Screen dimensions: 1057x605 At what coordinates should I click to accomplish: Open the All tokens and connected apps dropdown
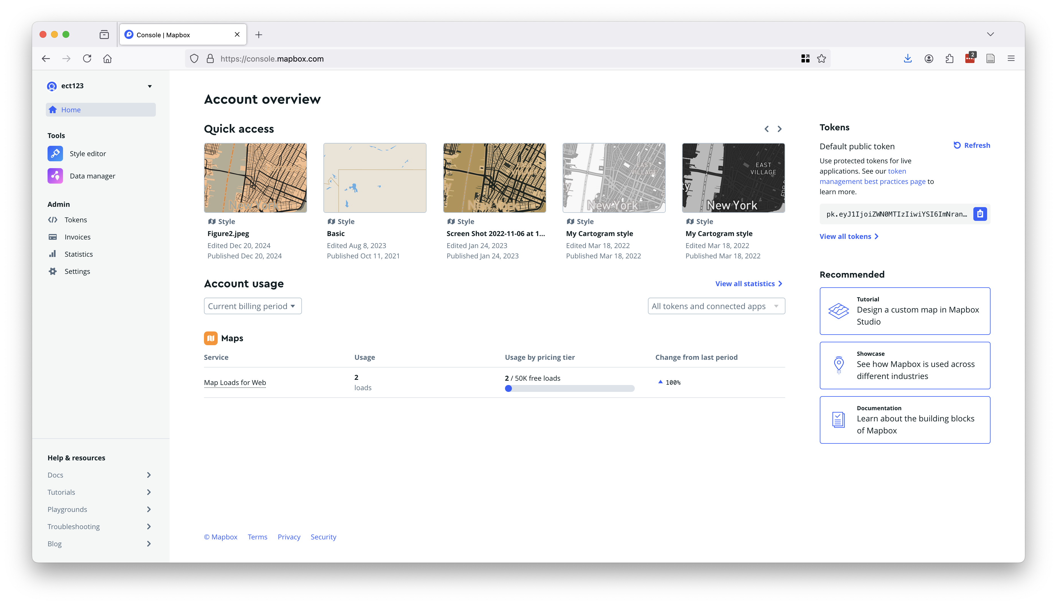tap(716, 306)
